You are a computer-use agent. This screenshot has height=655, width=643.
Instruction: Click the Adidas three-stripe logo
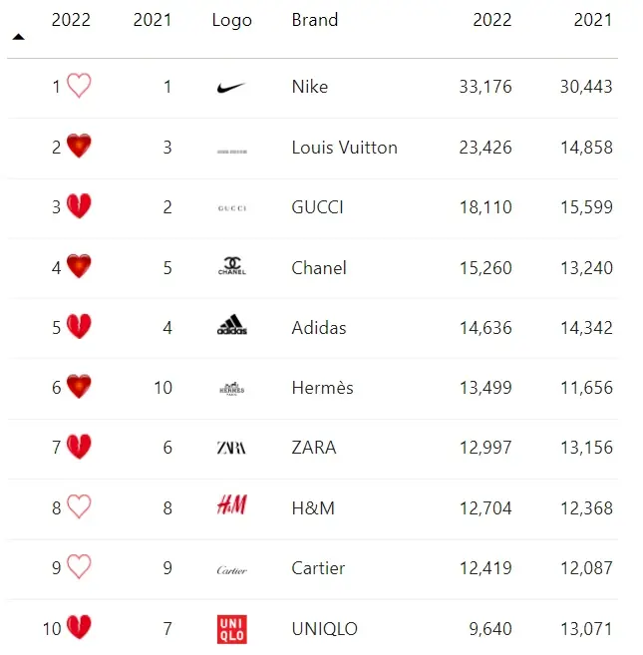232,325
